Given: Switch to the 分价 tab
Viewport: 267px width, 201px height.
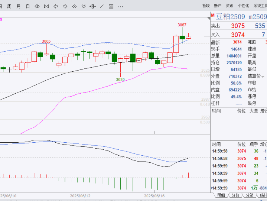Looking at the screenshot, I should (235, 195).
